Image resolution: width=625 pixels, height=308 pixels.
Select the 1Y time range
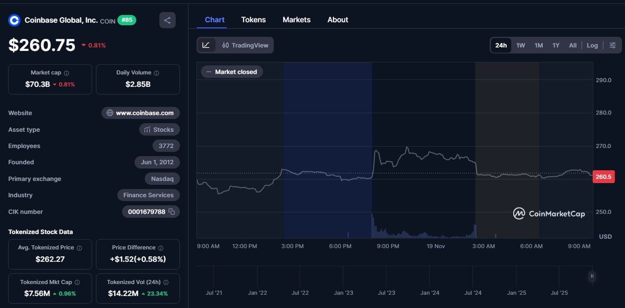556,45
